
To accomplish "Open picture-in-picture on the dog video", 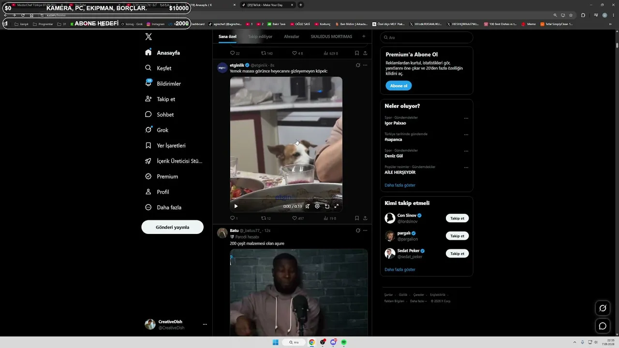I will point(327,206).
